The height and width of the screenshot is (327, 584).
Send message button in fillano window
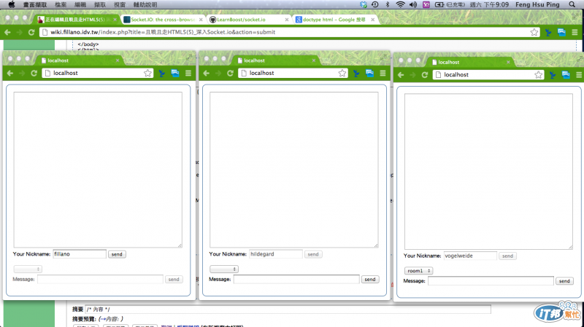click(174, 280)
